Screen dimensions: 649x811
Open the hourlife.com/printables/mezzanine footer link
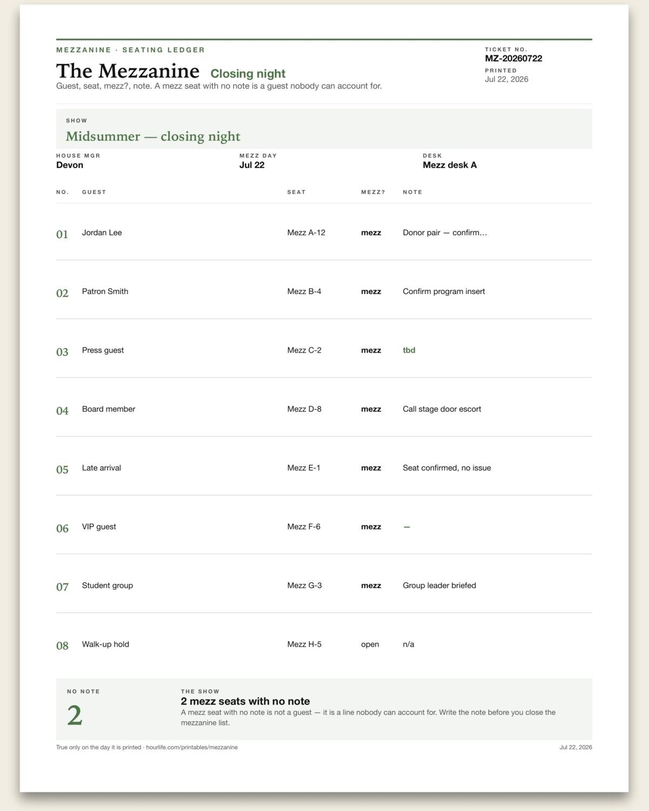191,747
